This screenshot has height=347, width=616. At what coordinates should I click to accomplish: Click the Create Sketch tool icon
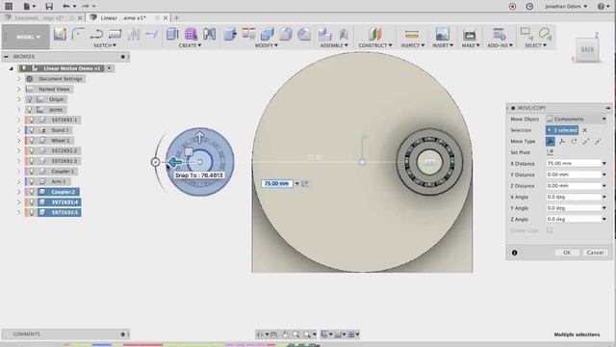click(60, 35)
